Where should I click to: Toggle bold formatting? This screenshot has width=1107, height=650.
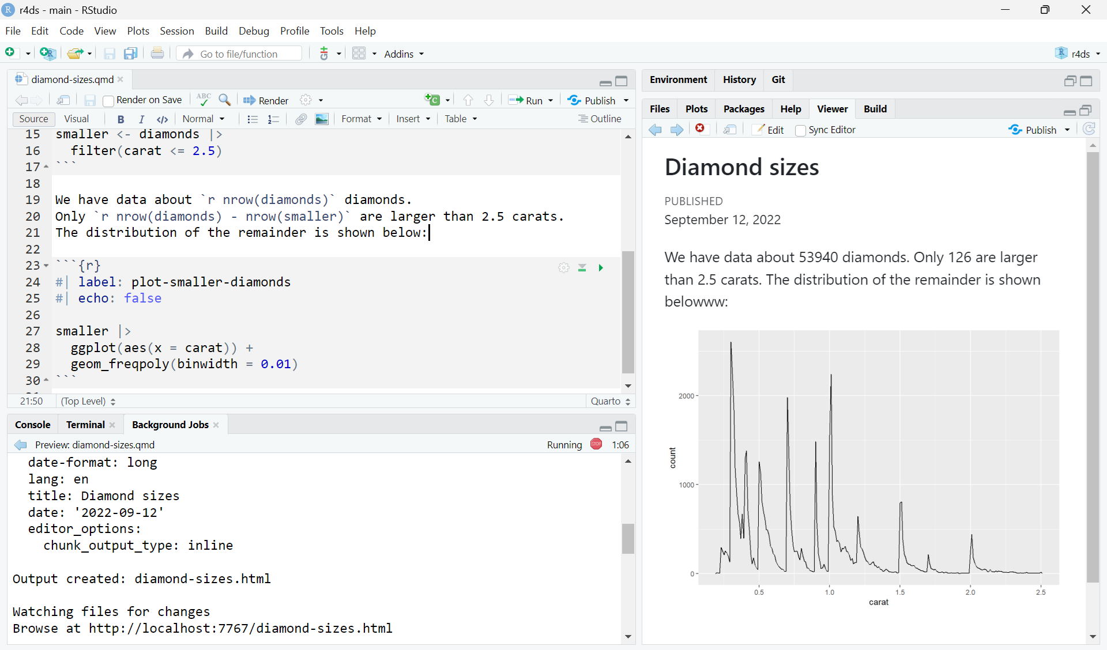[121, 119]
